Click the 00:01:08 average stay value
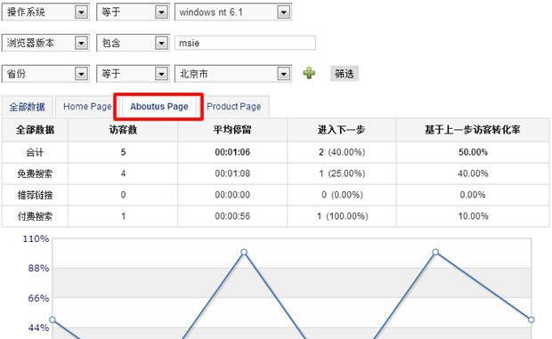 pos(232,174)
